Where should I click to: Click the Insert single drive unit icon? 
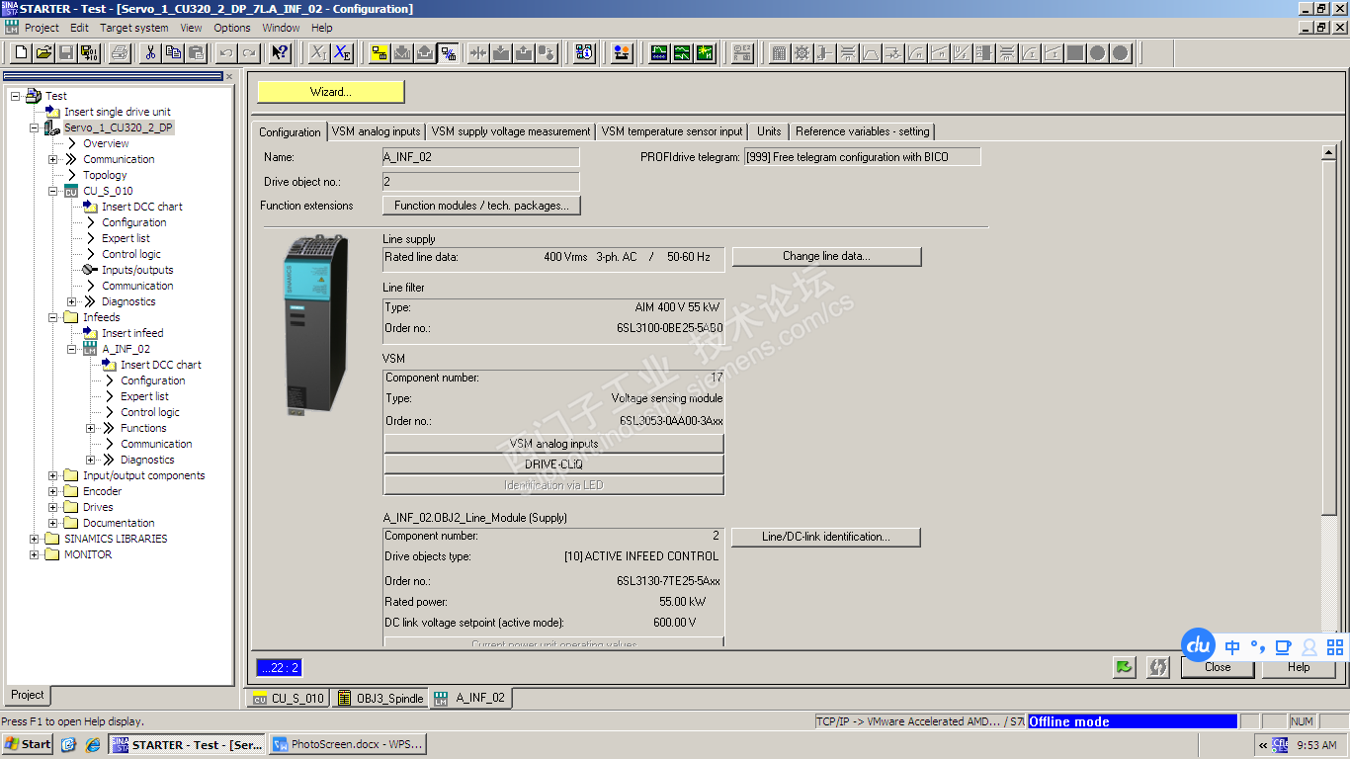pyautogui.click(x=53, y=112)
